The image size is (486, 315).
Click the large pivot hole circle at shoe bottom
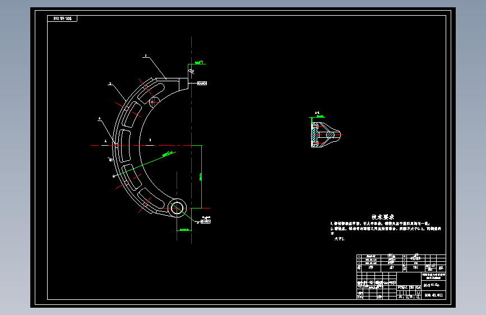[177, 208]
